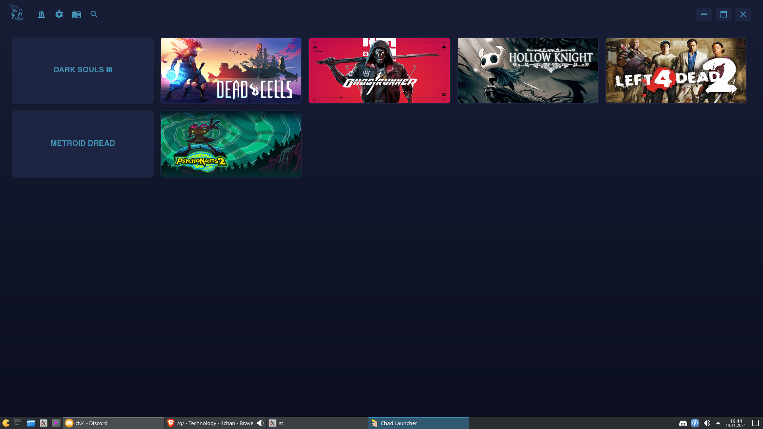Open the clock showing 19:44
The height and width of the screenshot is (429, 763).
tap(736, 423)
